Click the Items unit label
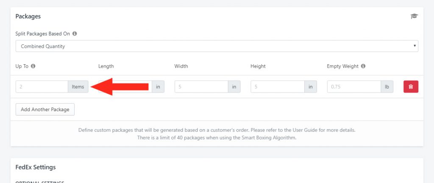The width and height of the screenshot is (434, 183). pyautogui.click(x=78, y=87)
